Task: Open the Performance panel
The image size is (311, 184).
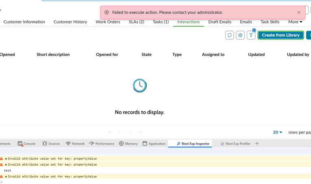Action: click(102, 144)
